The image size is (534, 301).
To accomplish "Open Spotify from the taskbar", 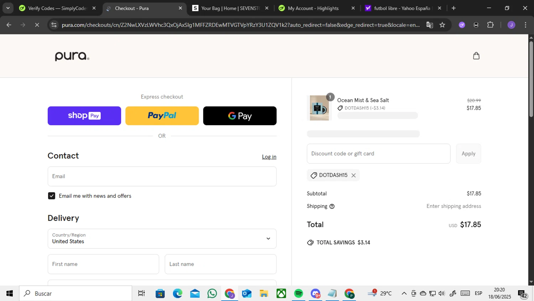I will point(298,294).
